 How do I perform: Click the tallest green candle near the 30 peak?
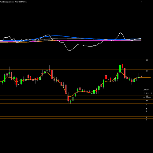pyautogui.click(x=120, y=69)
